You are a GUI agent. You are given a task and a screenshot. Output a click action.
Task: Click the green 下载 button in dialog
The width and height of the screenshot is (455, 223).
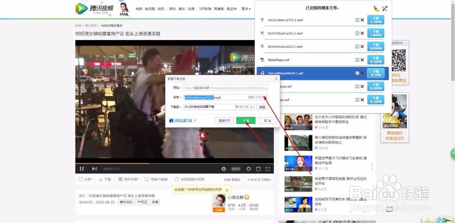pos(246,120)
